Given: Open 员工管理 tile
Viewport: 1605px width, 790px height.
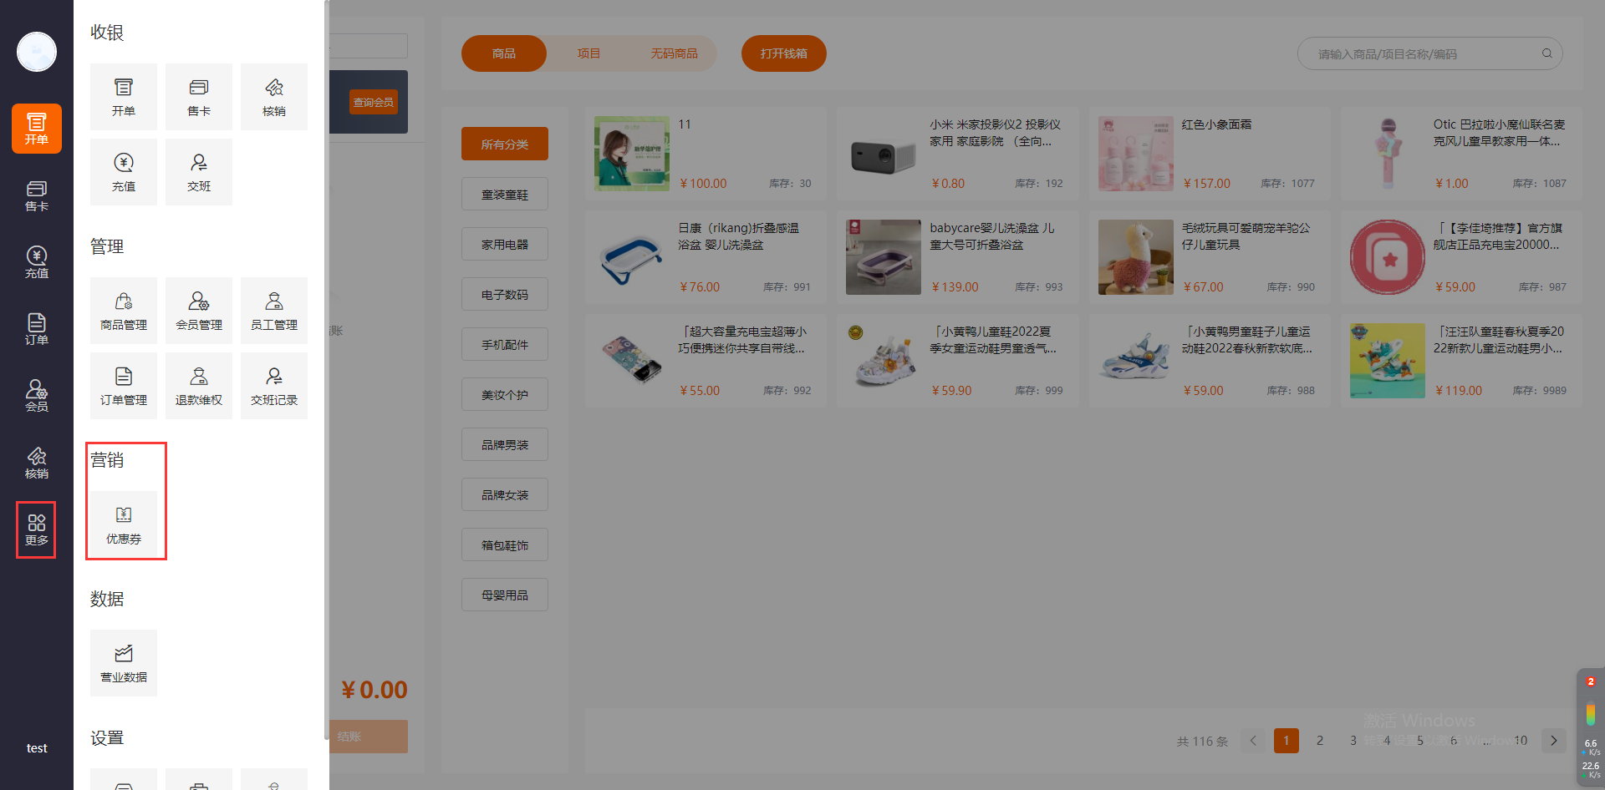Looking at the screenshot, I should pyautogui.click(x=274, y=311).
